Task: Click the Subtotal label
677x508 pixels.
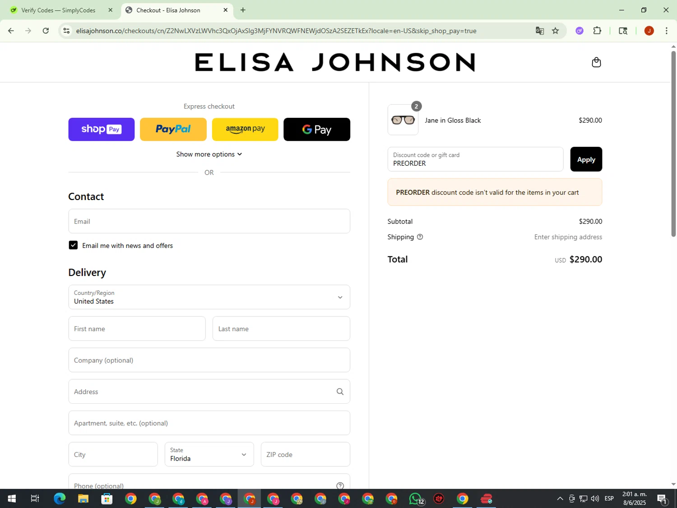Action: coord(400,221)
